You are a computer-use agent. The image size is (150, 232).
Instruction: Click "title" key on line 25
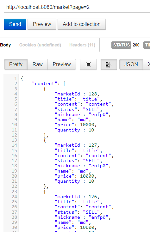pos(65,202)
